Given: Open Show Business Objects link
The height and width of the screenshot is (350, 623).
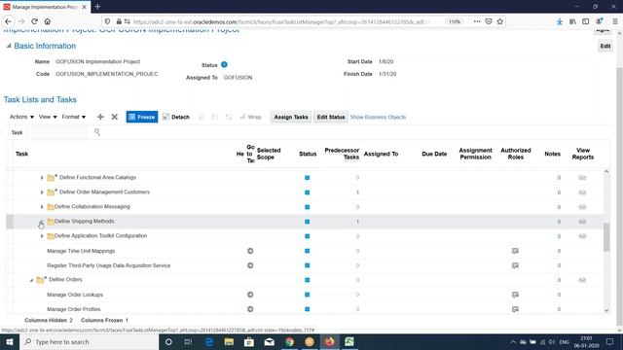Looking at the screenshot, I should click(378, 117).
